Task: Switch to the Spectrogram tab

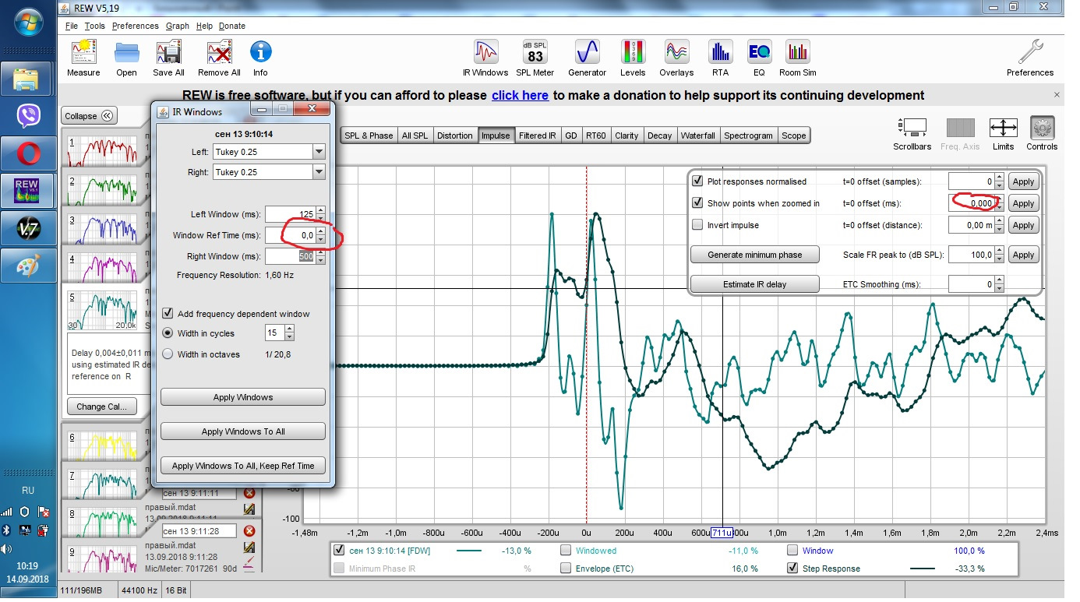Action: pyautogui.click(x=748, y=136)
